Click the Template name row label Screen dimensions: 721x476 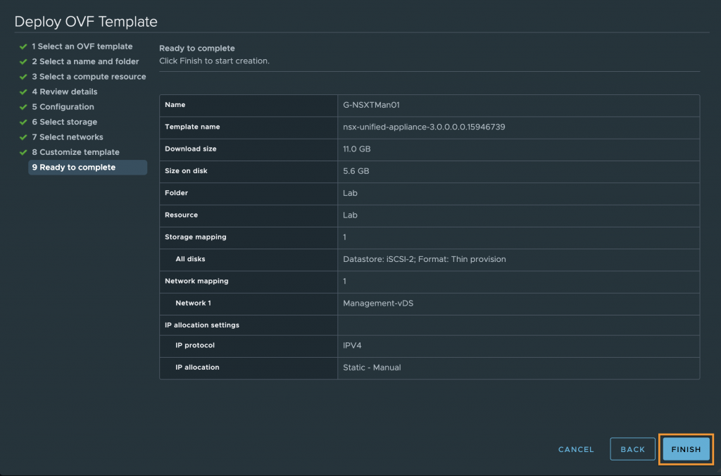pyautogui.click(x=192, y=127)
